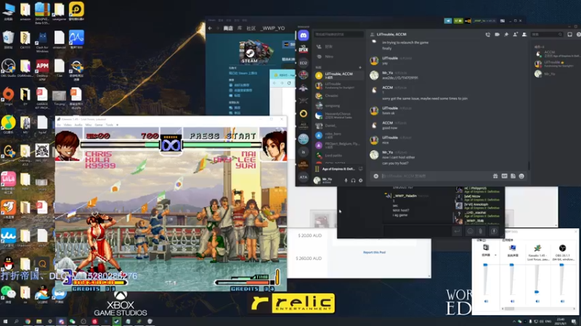Viewport: 581px width, 326px height.
Task: Create new Discord DM with plus icon
Action: (x=360, y=67)
